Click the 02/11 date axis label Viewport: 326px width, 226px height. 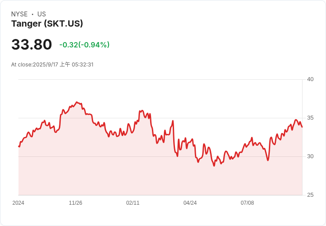133,203
